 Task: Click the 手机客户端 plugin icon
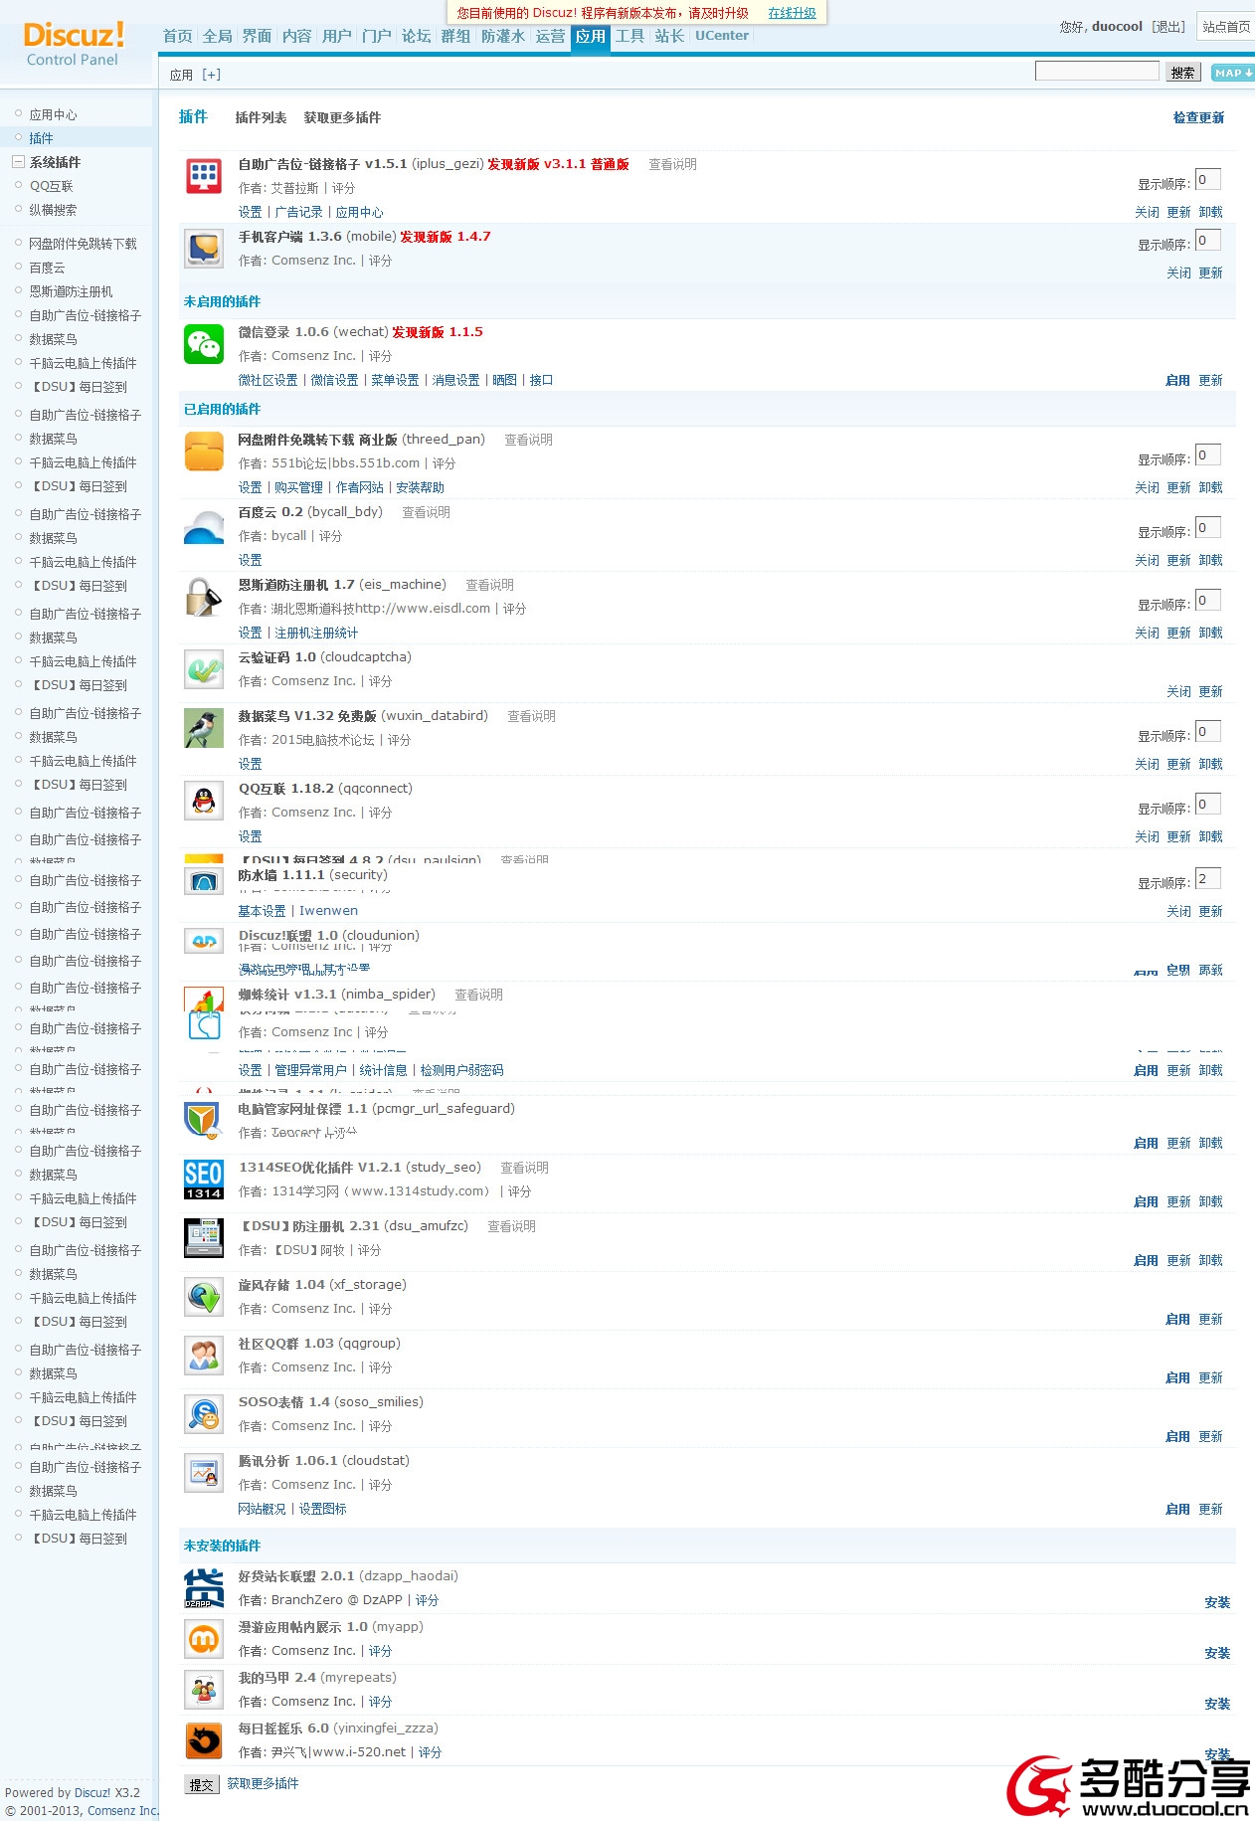(x=204, y=249)
